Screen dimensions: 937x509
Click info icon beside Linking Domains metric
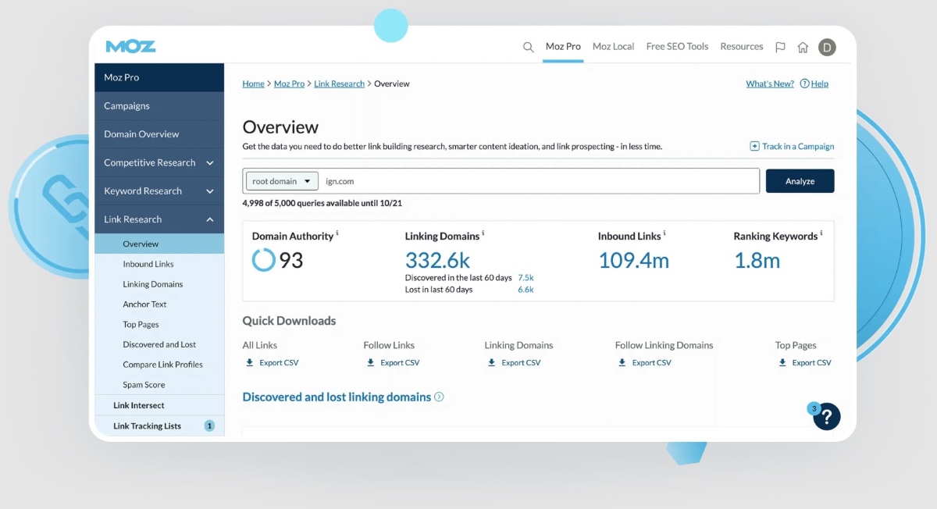[x=483, y=233]
